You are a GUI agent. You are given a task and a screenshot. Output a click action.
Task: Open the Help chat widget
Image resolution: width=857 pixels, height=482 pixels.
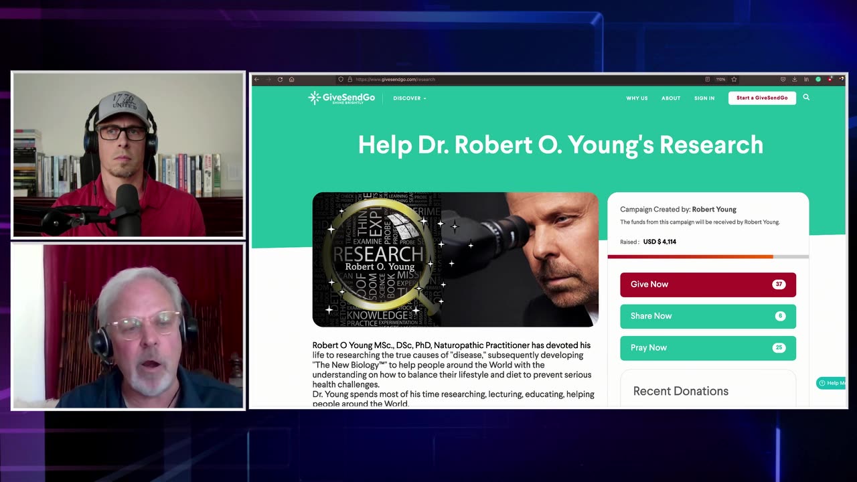pos(831,383)
